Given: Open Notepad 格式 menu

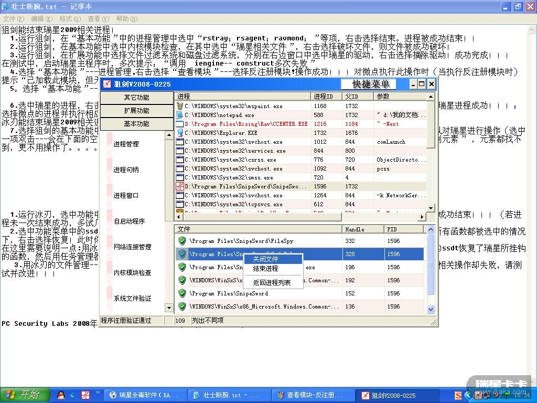Looking at the screenshot, I should click(70, 19).
